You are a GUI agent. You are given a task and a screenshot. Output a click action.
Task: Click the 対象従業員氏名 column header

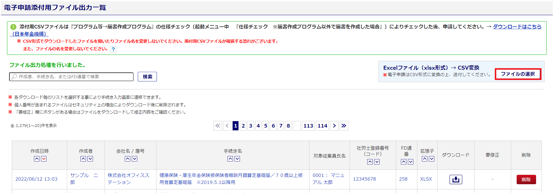(330, 156)
